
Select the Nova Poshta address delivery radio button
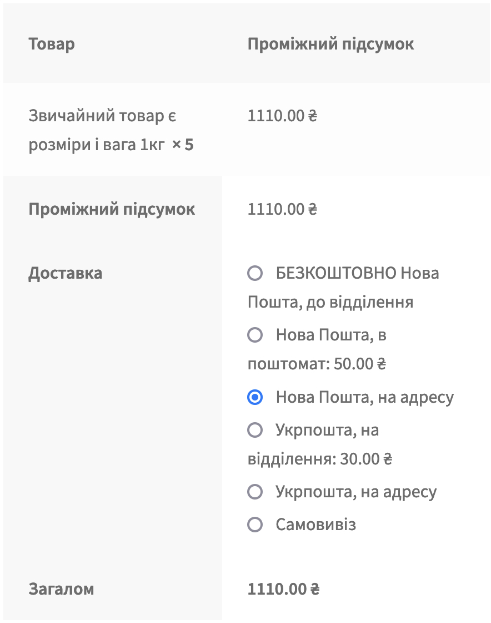254,397
